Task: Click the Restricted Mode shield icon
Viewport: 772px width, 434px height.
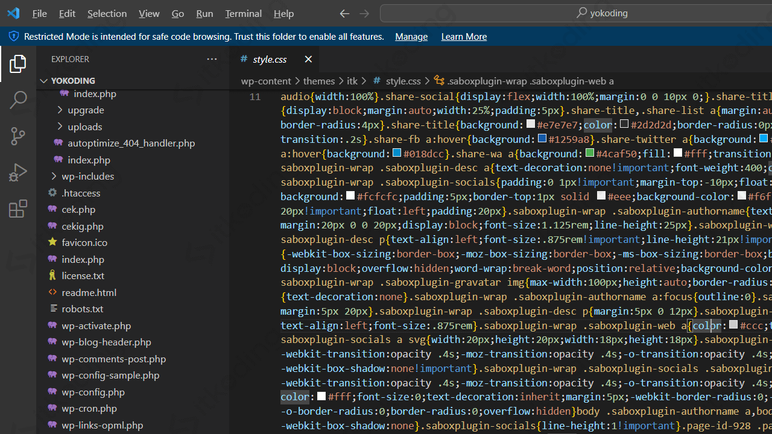Action: coord(14,36)
